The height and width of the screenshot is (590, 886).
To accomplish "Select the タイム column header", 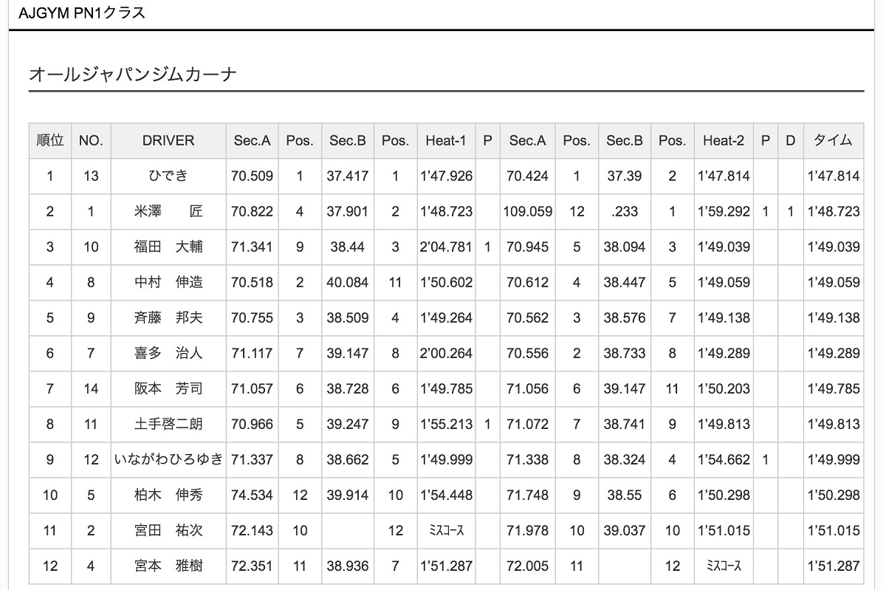I will (833, 140).
